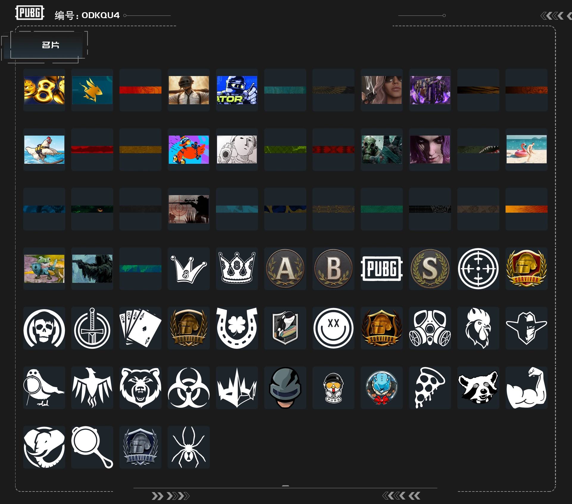Screen dimensions: 572x504
Task: Select the bent crown with 8 emblem
Action: click(x=189, y=269)
